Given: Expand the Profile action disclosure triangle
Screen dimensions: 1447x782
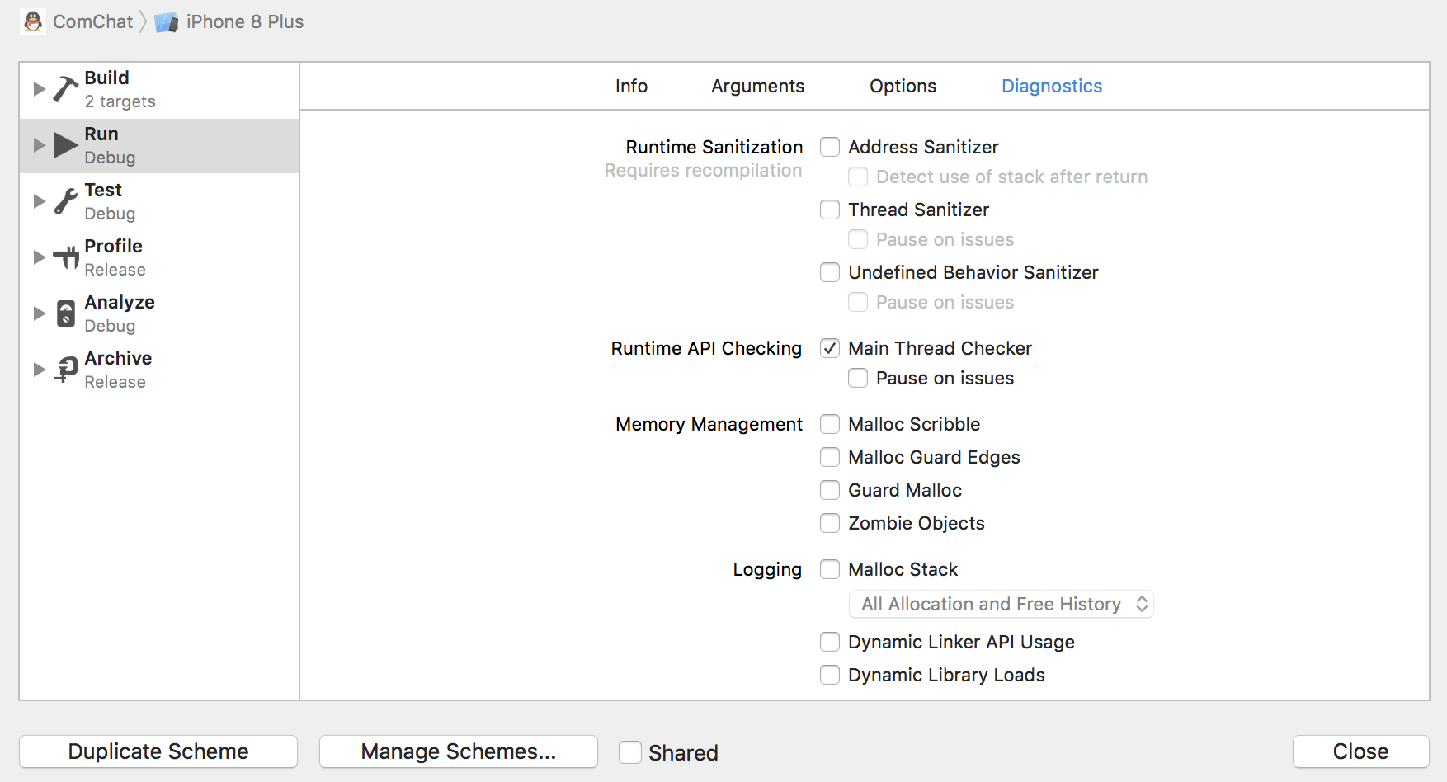Looking at the screenshot, I should [39, 257].
